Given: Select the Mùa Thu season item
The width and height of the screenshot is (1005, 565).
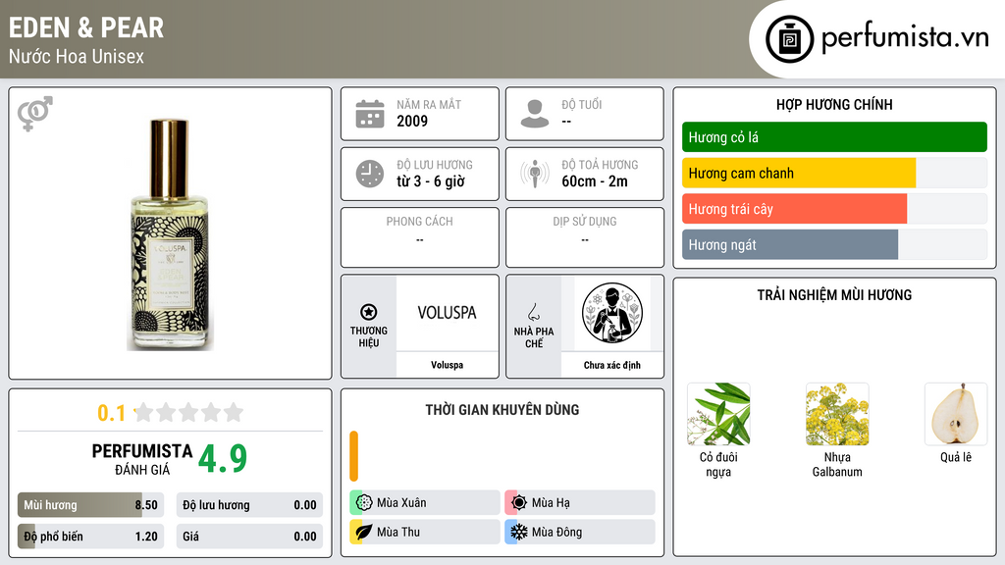Looking at the screenshot, I should tap(424, 532).
